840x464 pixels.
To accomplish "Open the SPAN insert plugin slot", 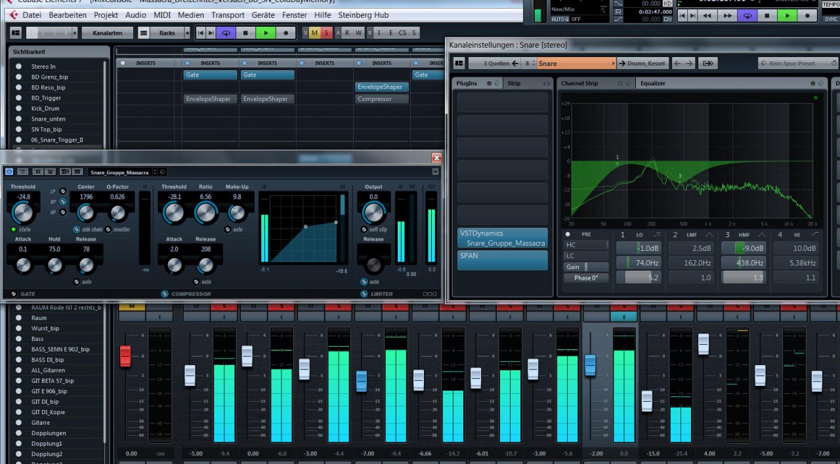I will (502, 260).
